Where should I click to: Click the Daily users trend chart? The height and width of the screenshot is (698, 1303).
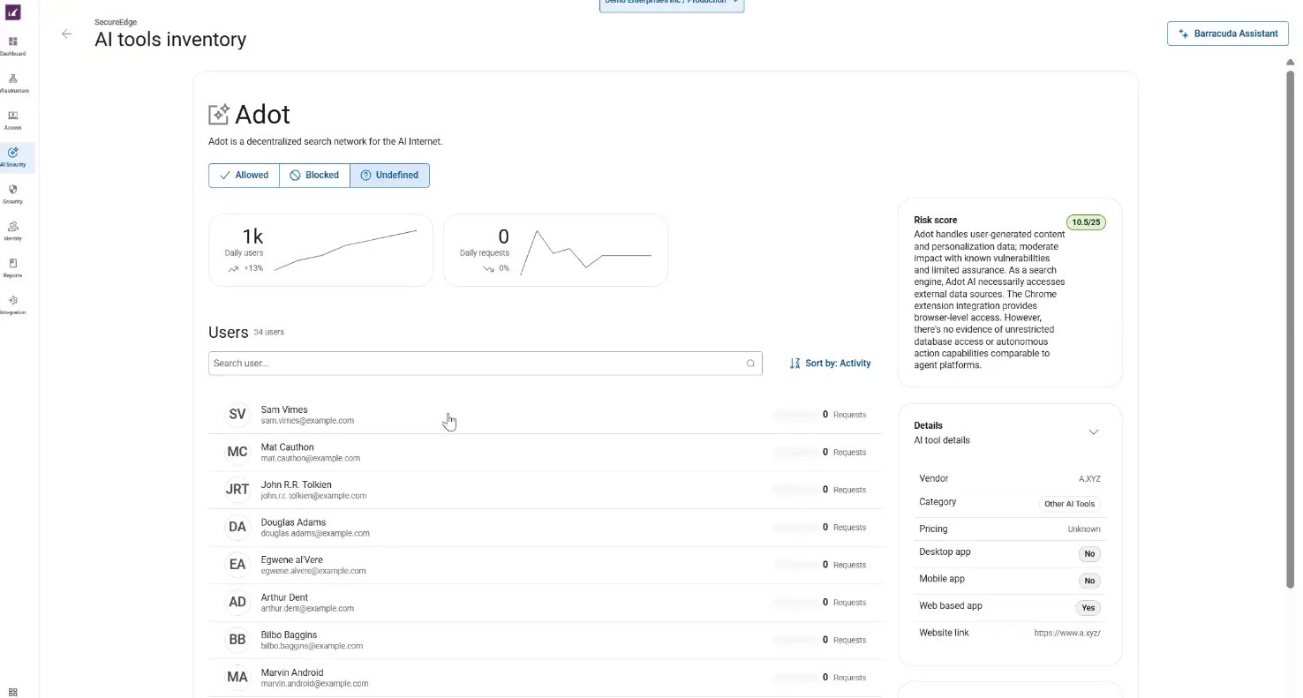[345, 251]
